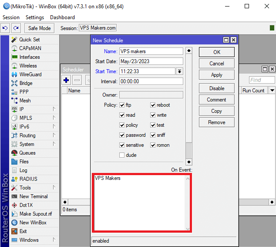Screen dimensions: 276x247
Task: Close the New Schedule dialog
Action: tap(233, 40)
